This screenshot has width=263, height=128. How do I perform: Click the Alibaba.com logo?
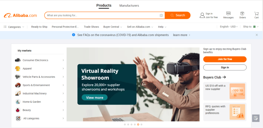pos(20,15)
